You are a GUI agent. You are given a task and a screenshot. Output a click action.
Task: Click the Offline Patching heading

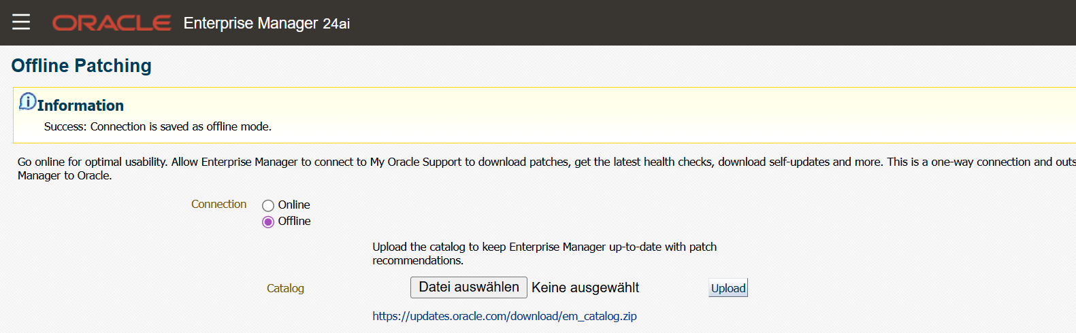[x=81, y=66]
